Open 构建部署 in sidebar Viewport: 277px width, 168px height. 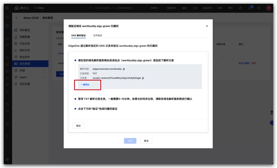click(25, 37)
